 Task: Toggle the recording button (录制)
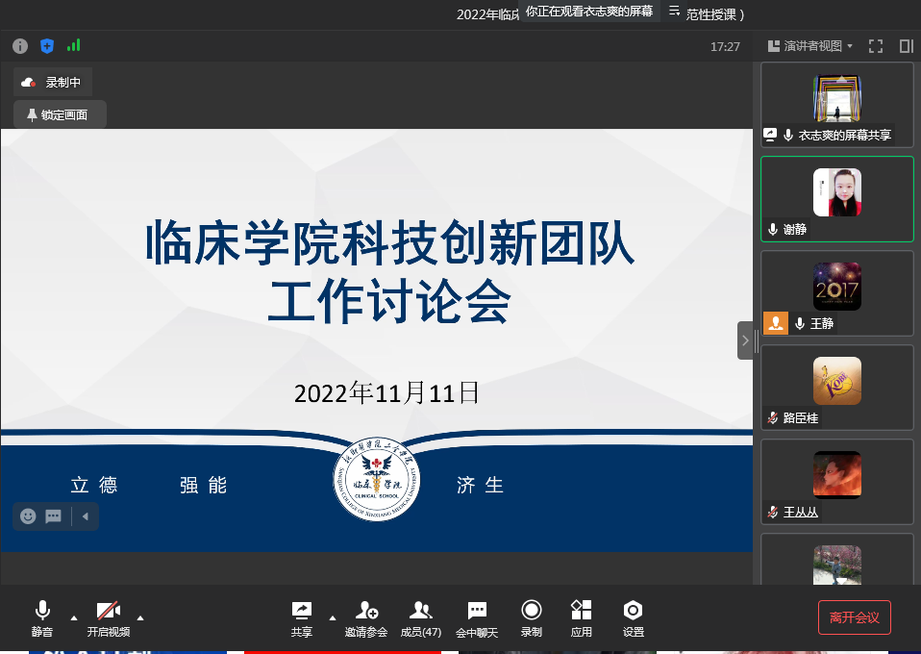tap(531, 616)
